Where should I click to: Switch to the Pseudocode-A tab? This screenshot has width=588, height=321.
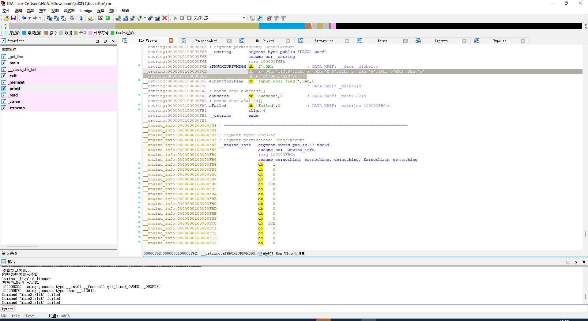(x=206, y=41)
